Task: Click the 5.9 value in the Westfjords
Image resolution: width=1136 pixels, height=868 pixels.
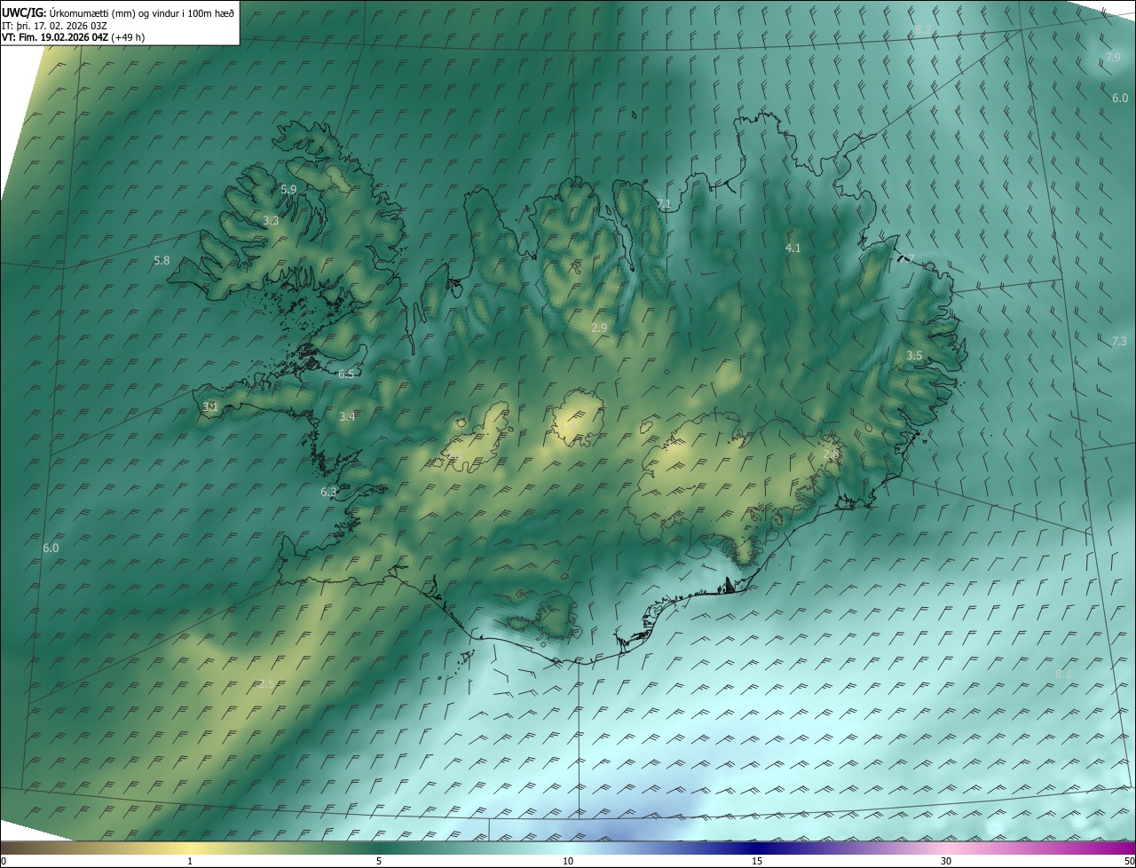Action: coord(288,189)
